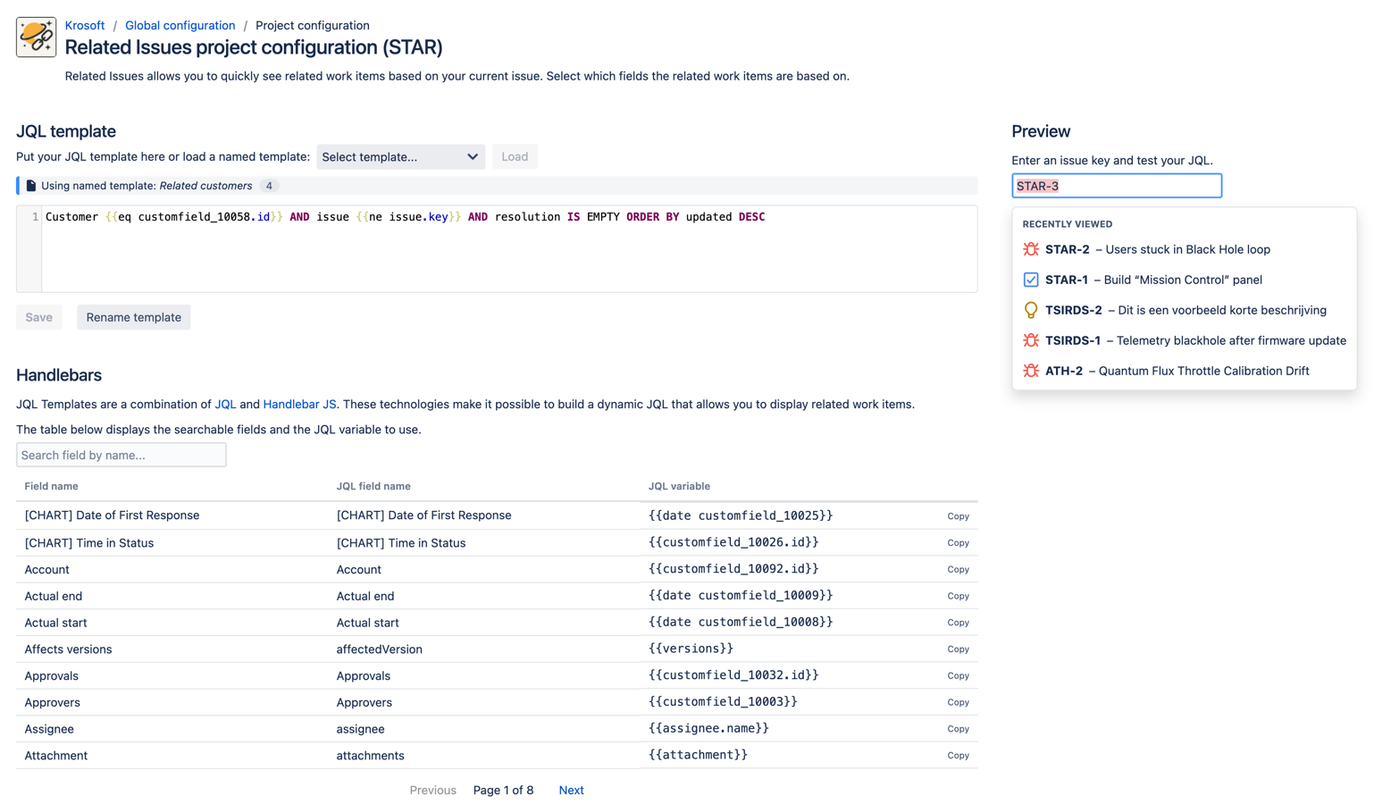
Task: Copy the Assignee JQL variable
Action: click(958, 729)
